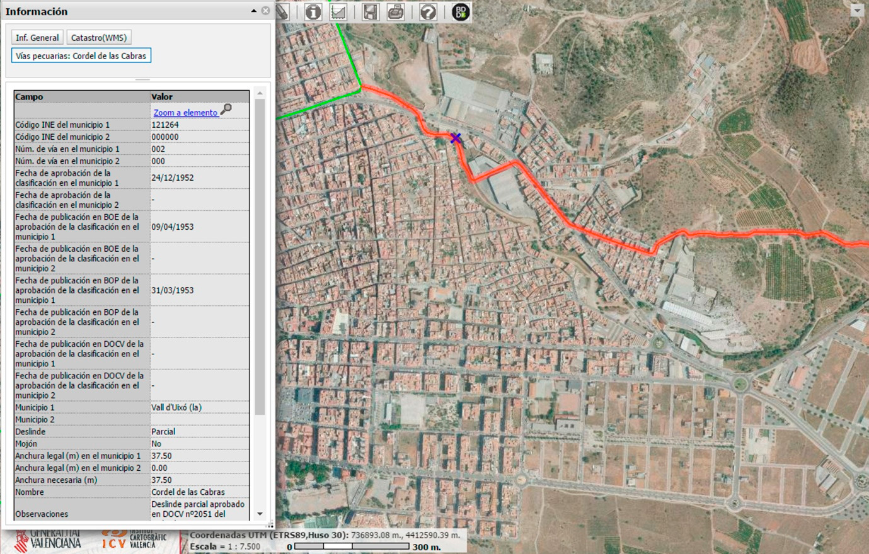Click the Print map icon
The width and height of the screenshot is (869, 554).
[x=396, y=12]
